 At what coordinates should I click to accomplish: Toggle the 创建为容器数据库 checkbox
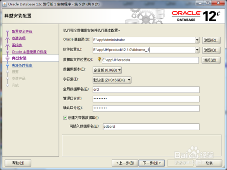coord(65,118)
